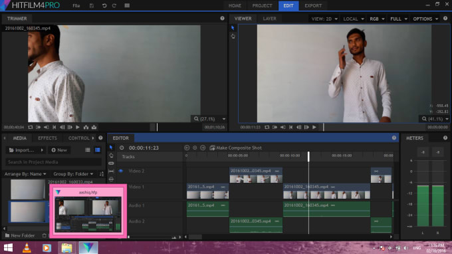Open Trimmer panel help icon

click(222, 18)
